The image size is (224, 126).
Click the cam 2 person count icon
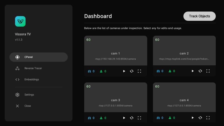tap(170, 71)
